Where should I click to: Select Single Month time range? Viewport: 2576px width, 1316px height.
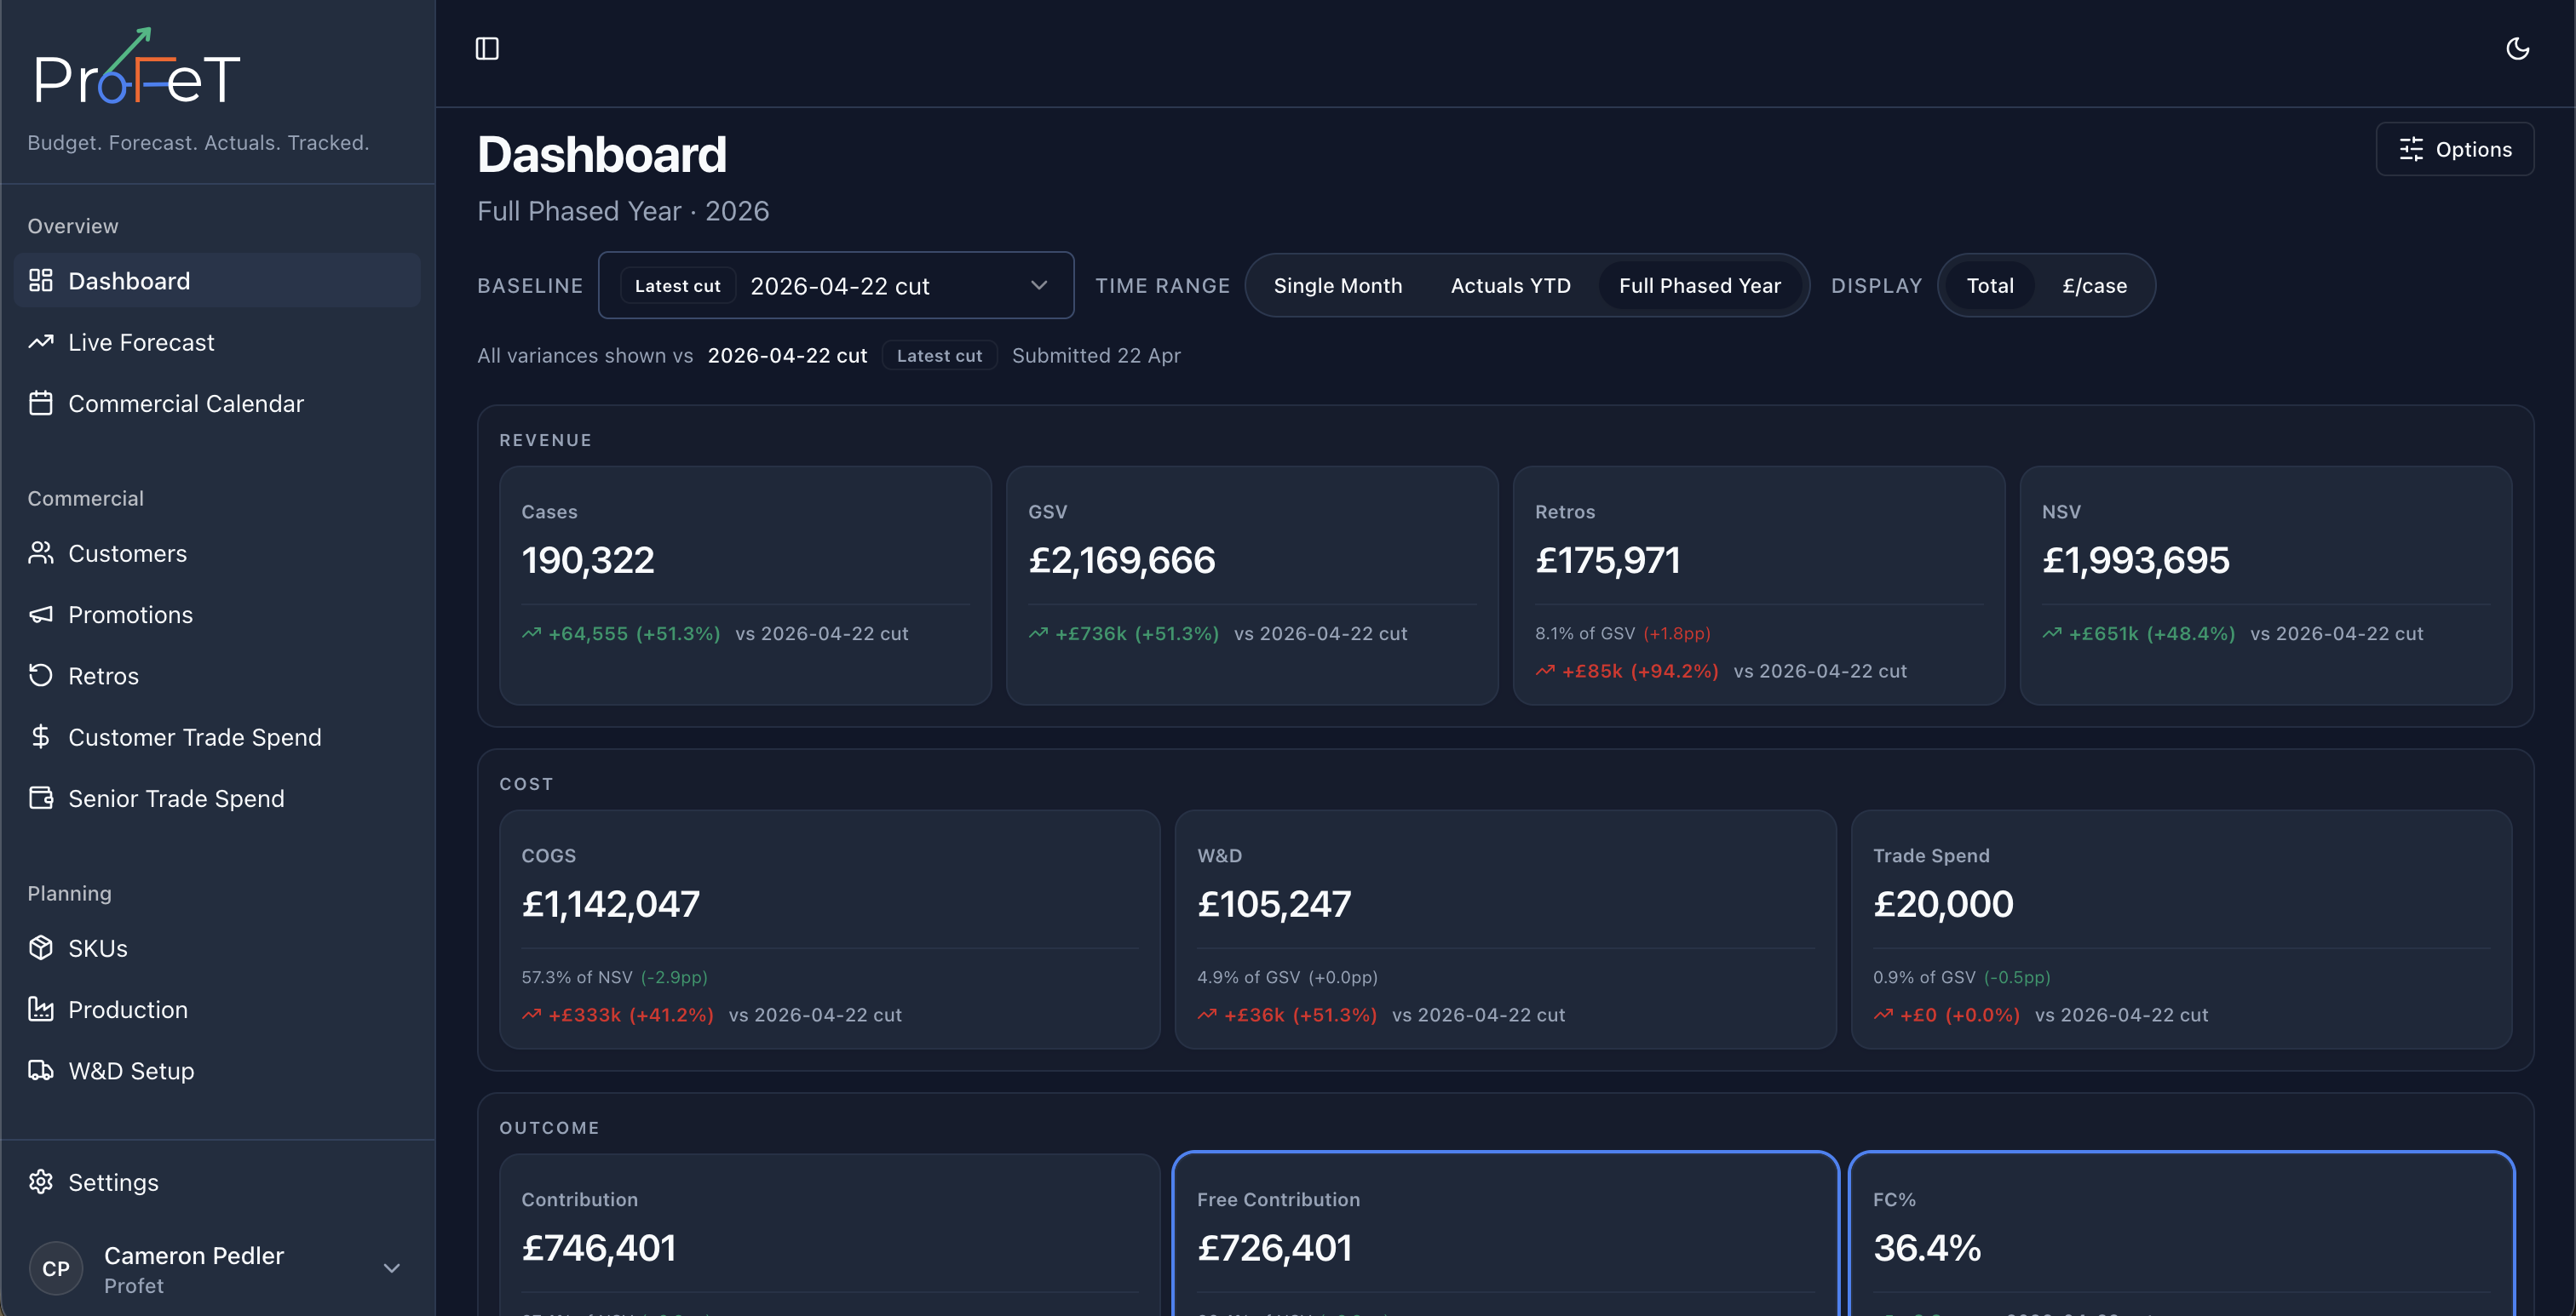[1337, 286]
